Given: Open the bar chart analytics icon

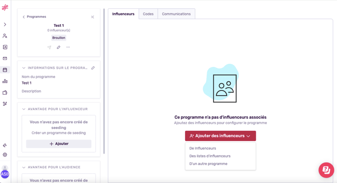Looking at the screenshot, I should pos(5,81).
